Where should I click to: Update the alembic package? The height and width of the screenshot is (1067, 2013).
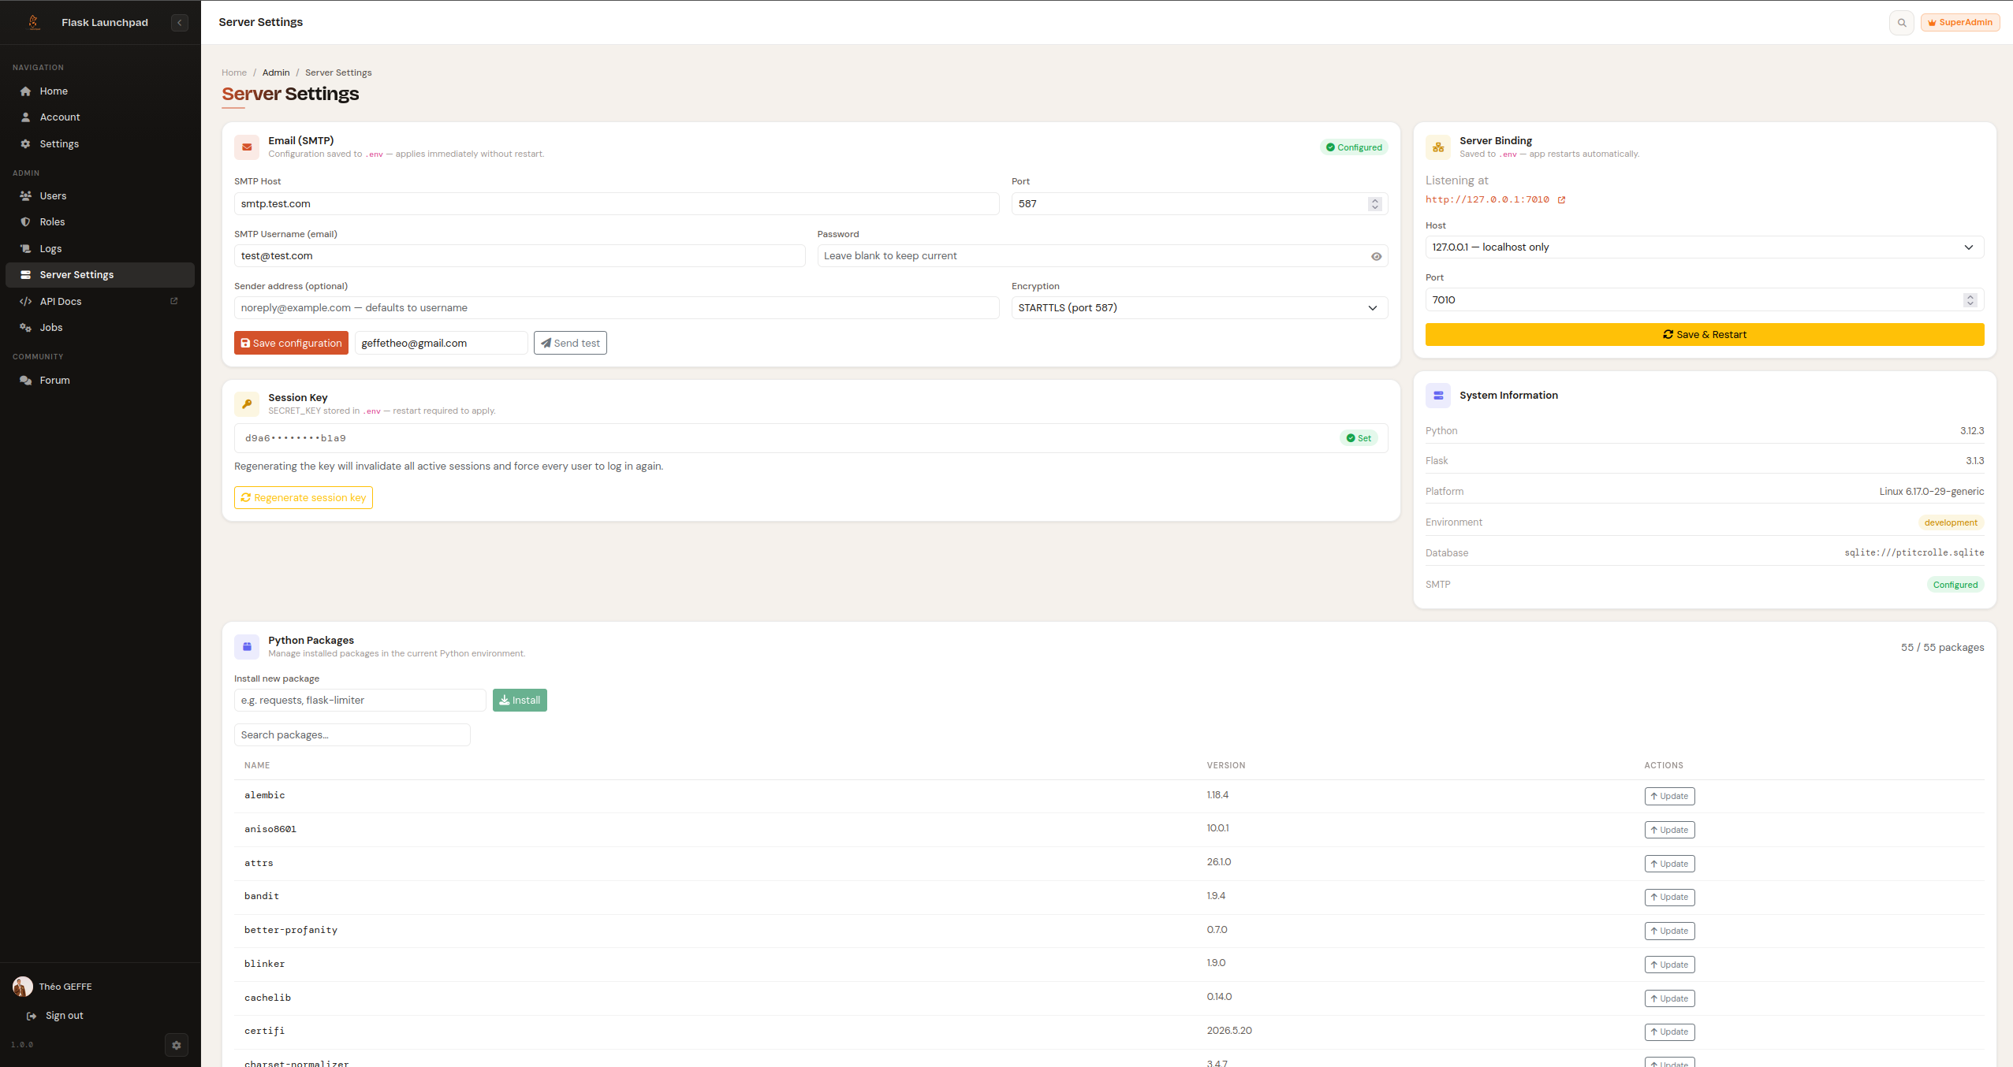[1669, 797]
